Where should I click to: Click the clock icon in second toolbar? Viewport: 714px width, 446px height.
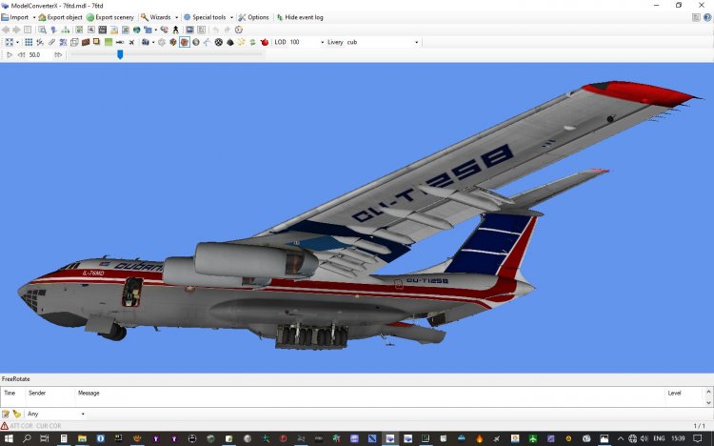[x=239, y=30]
